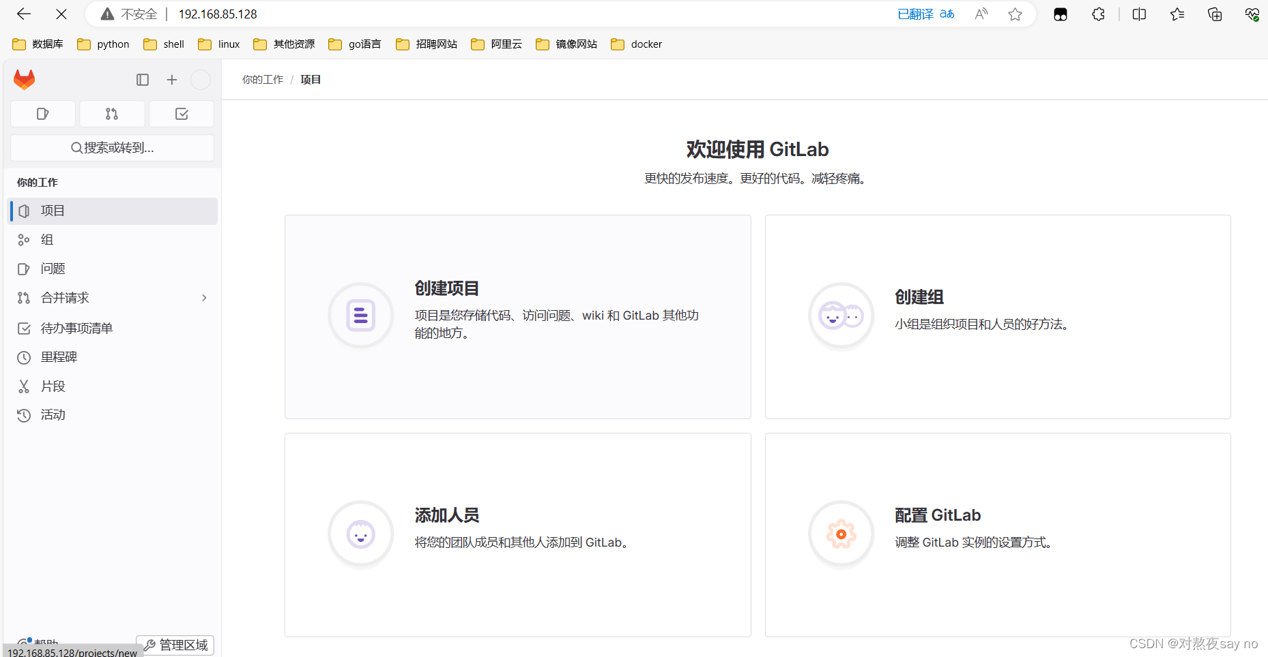Click the 创建组 faces icon
The height and width of the screenshot is (657, 1268).
click(x=841, y=316)
